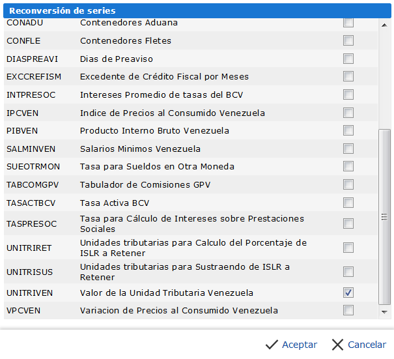Check the PIBVEN Producto Interno Bruto checkbox
This screenshot has width=394, height=359.
[348, 130]
